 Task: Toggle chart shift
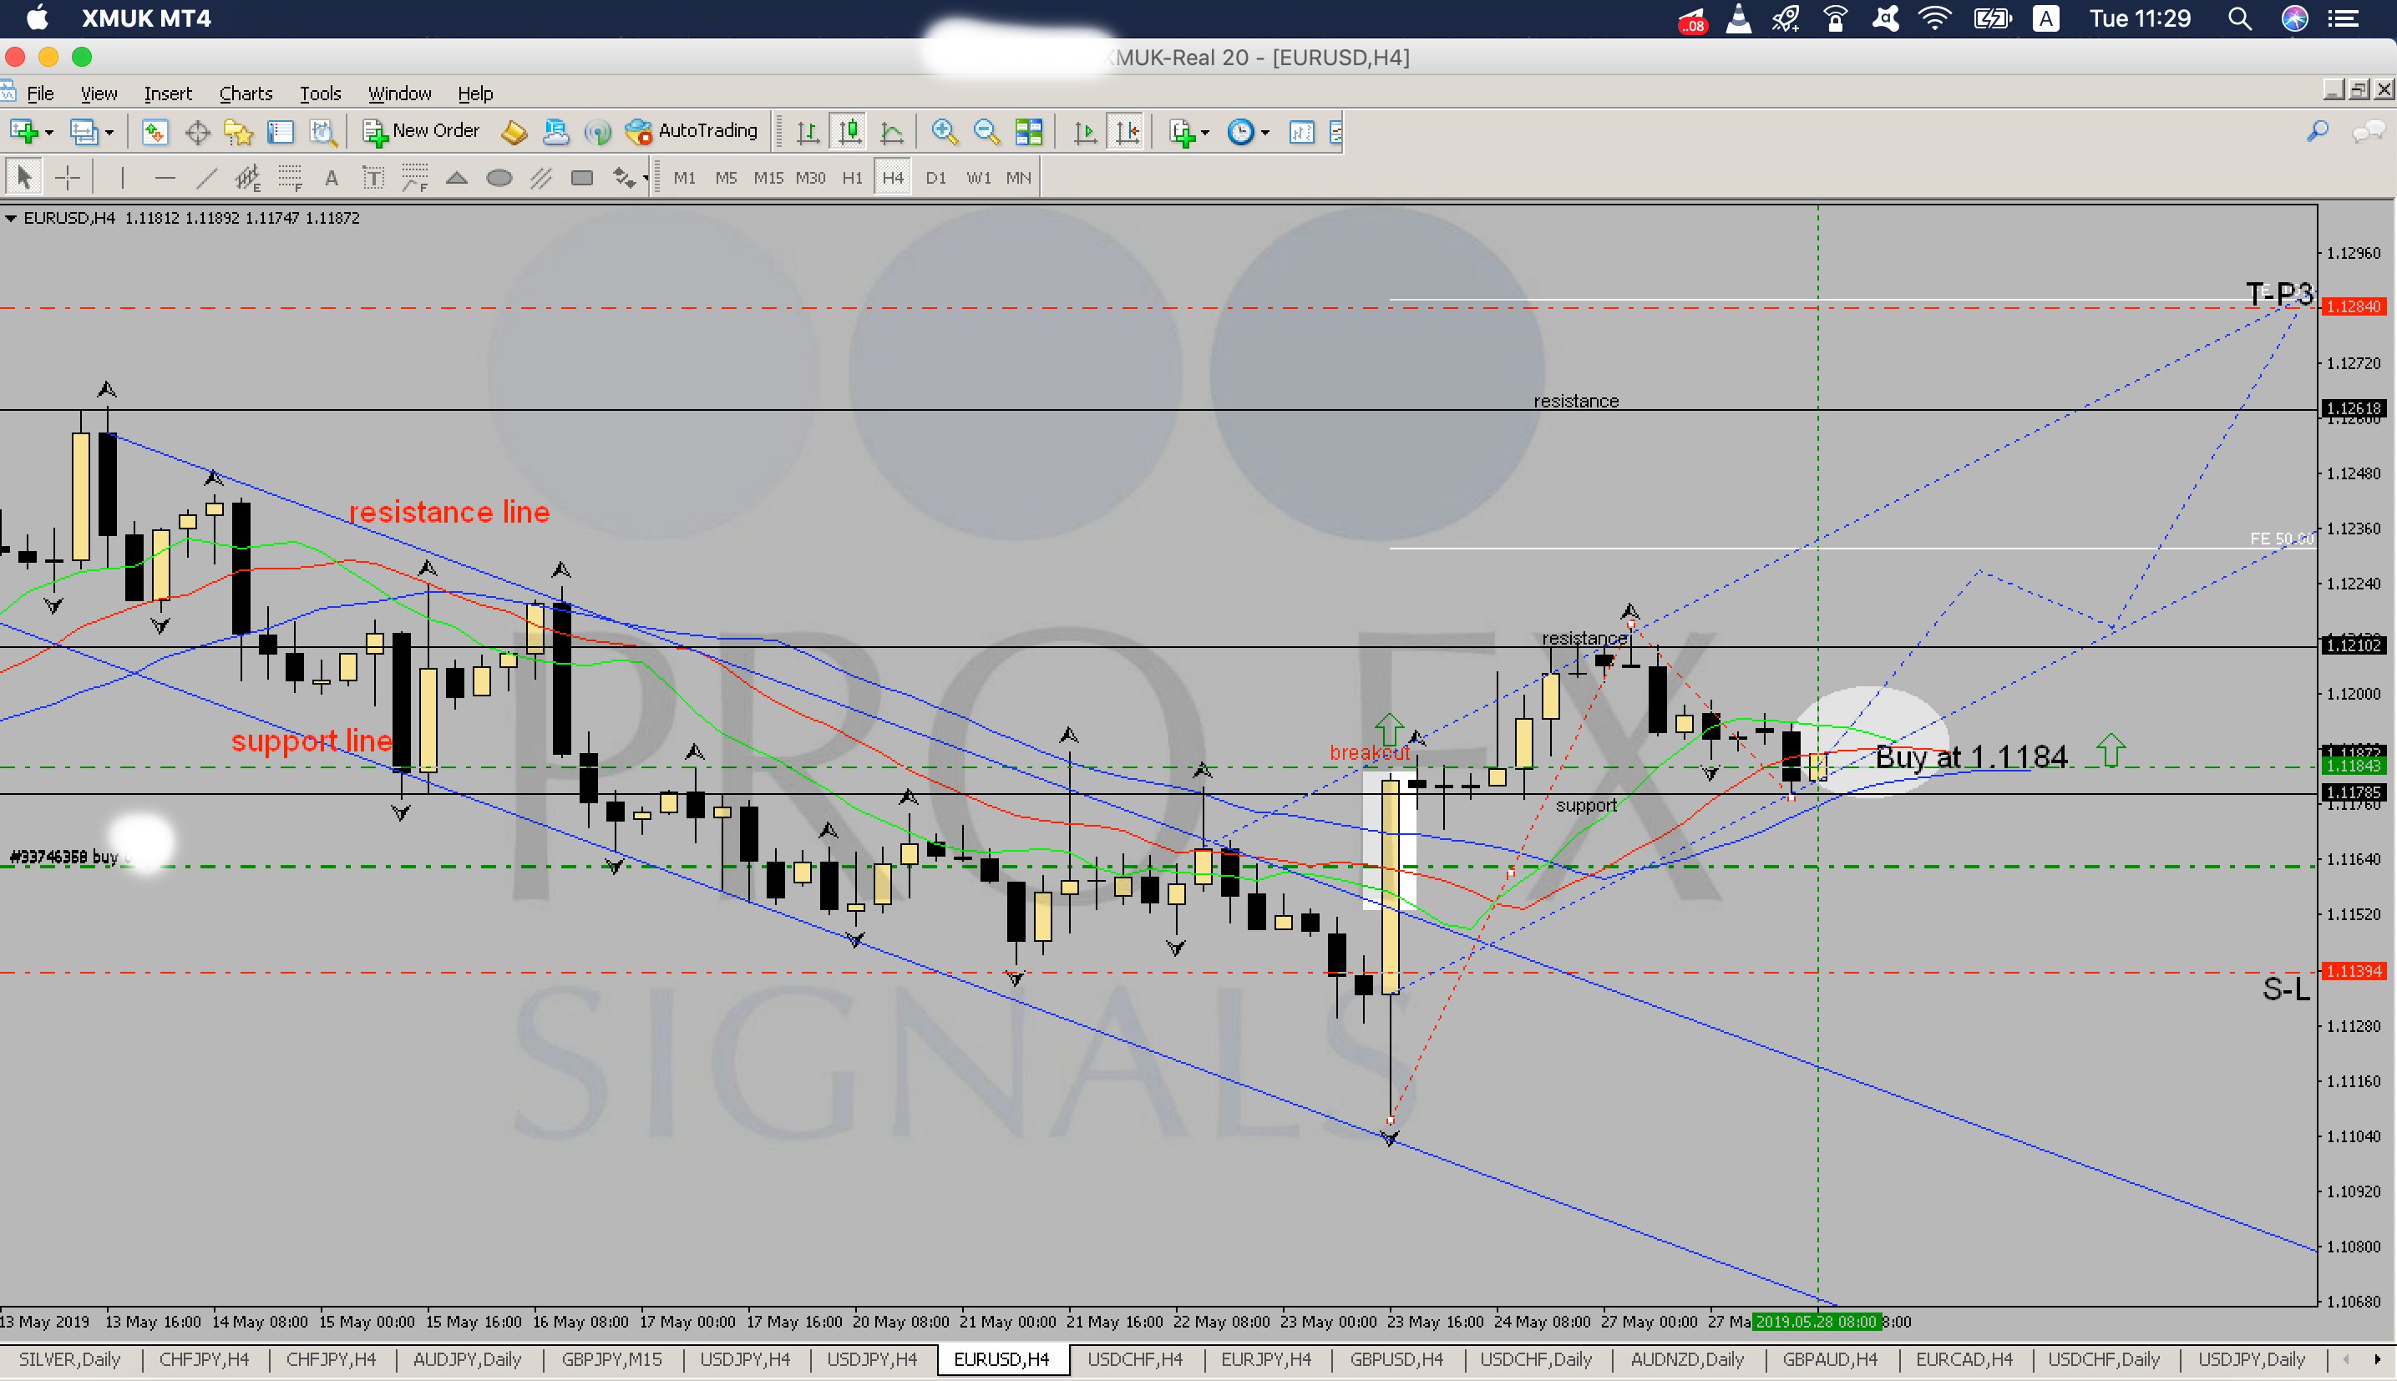(1126, 133)
